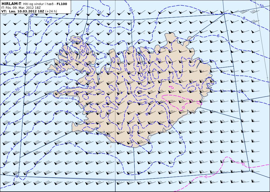Click the FL100 flight level label
270x192 pixels.
click(x=62, y=4)
